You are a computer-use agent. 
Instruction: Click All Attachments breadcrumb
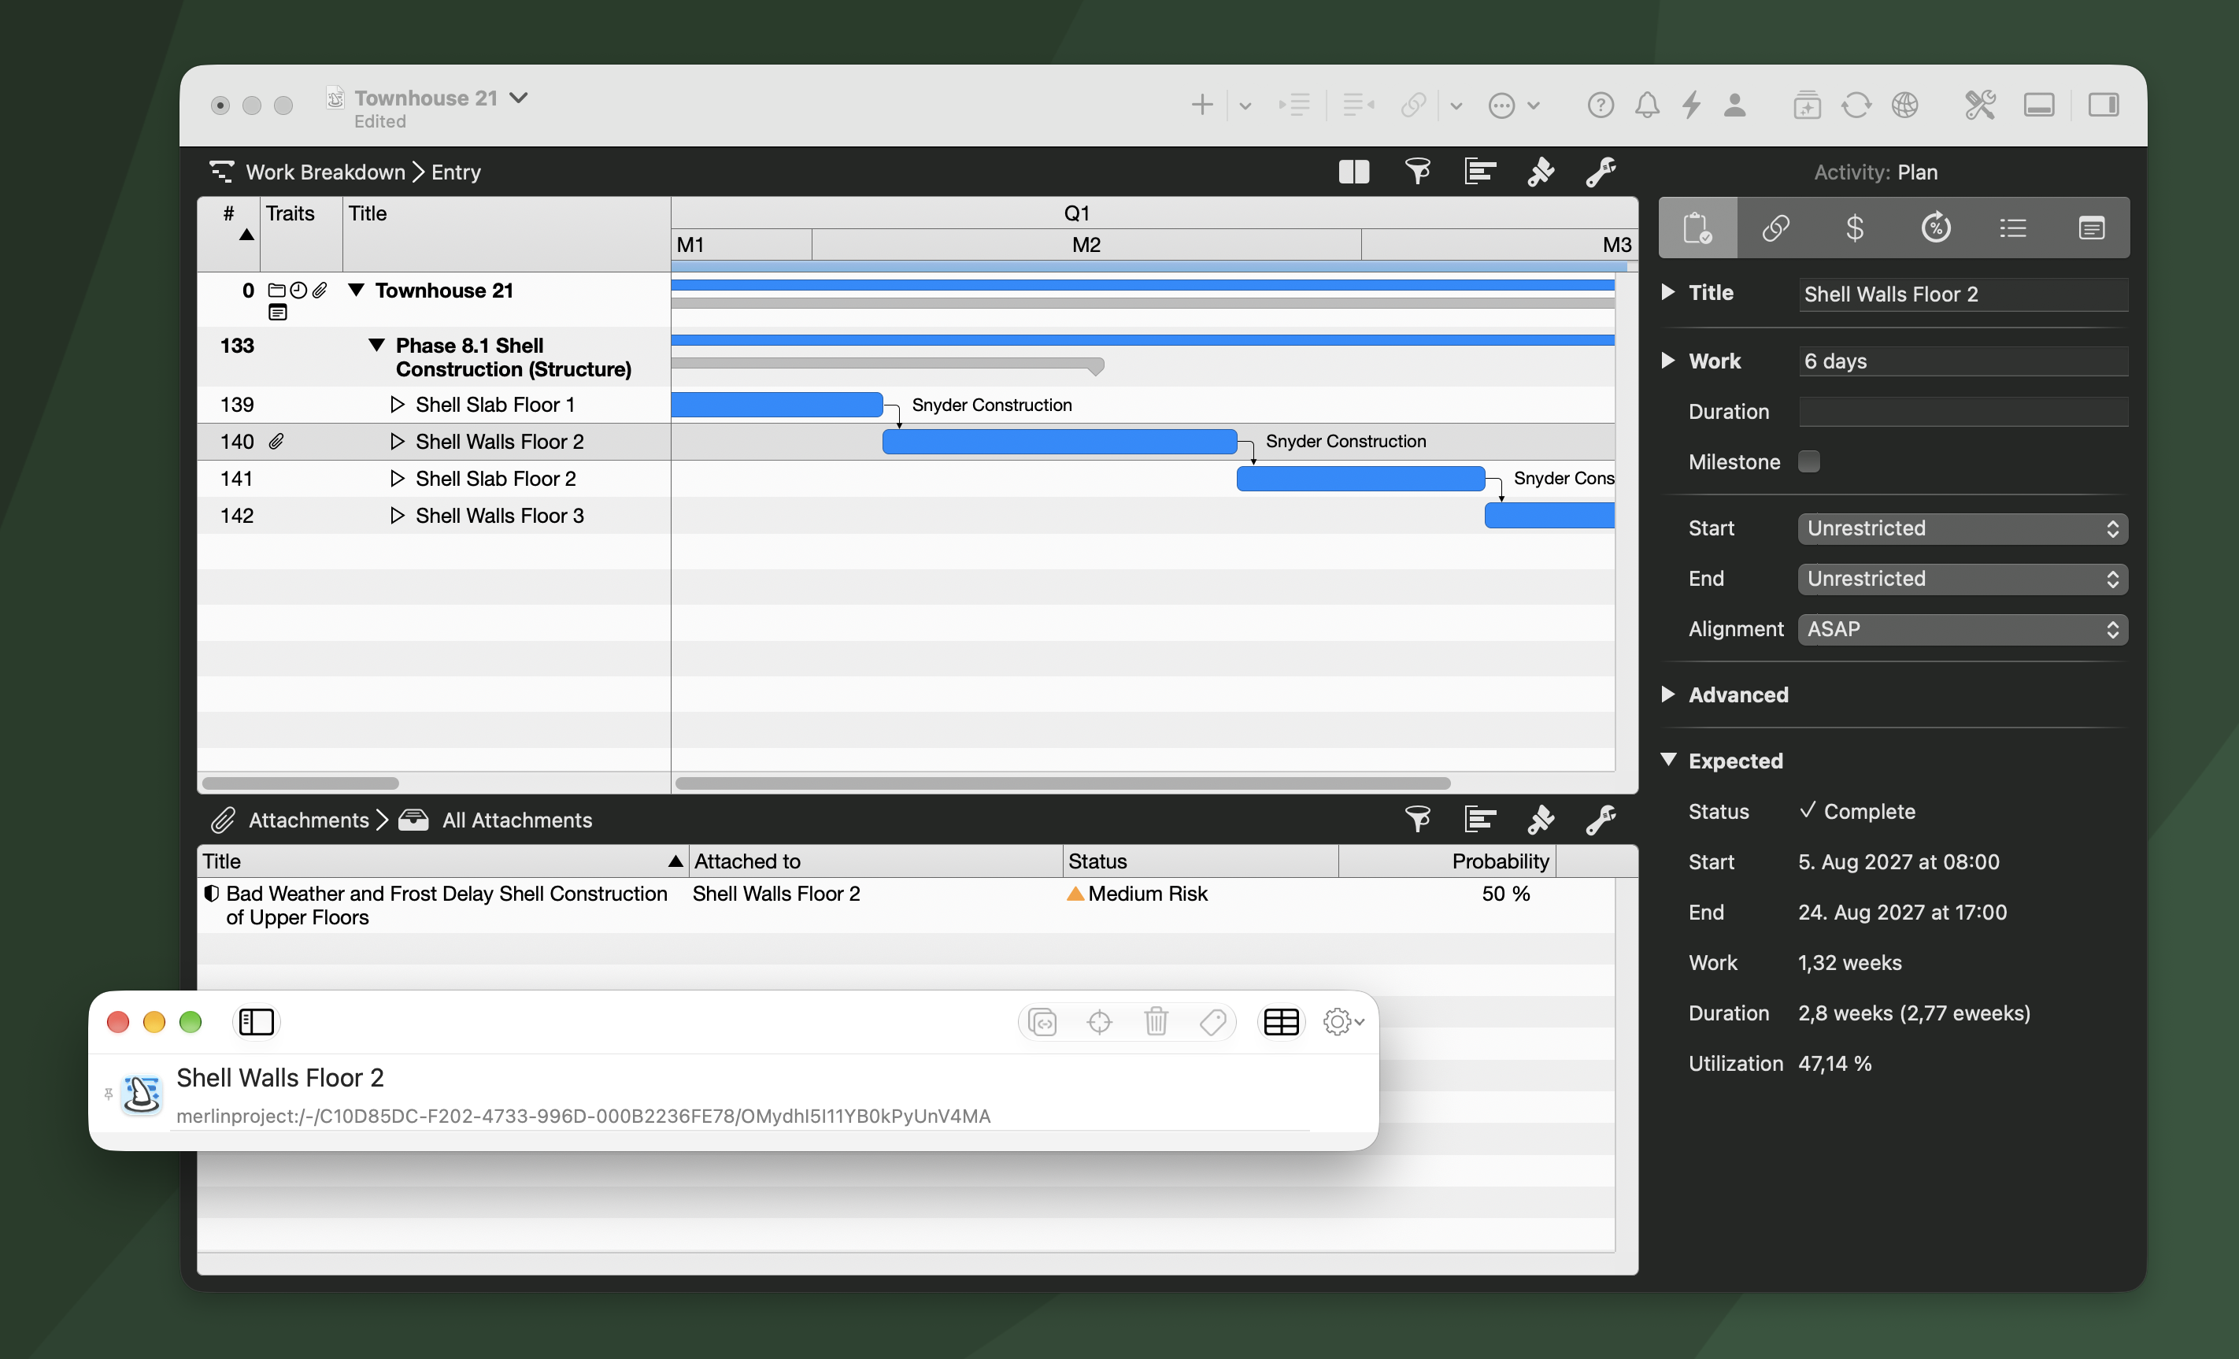[517, 820]
